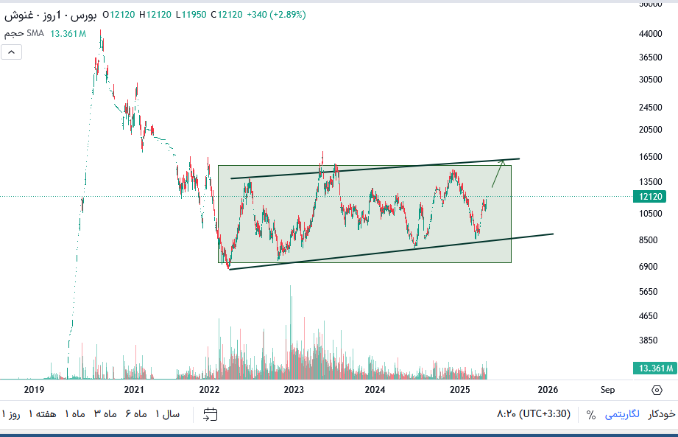Click price axis label 24500
Viewport: 678px width, 437px height.
point(650,108)
